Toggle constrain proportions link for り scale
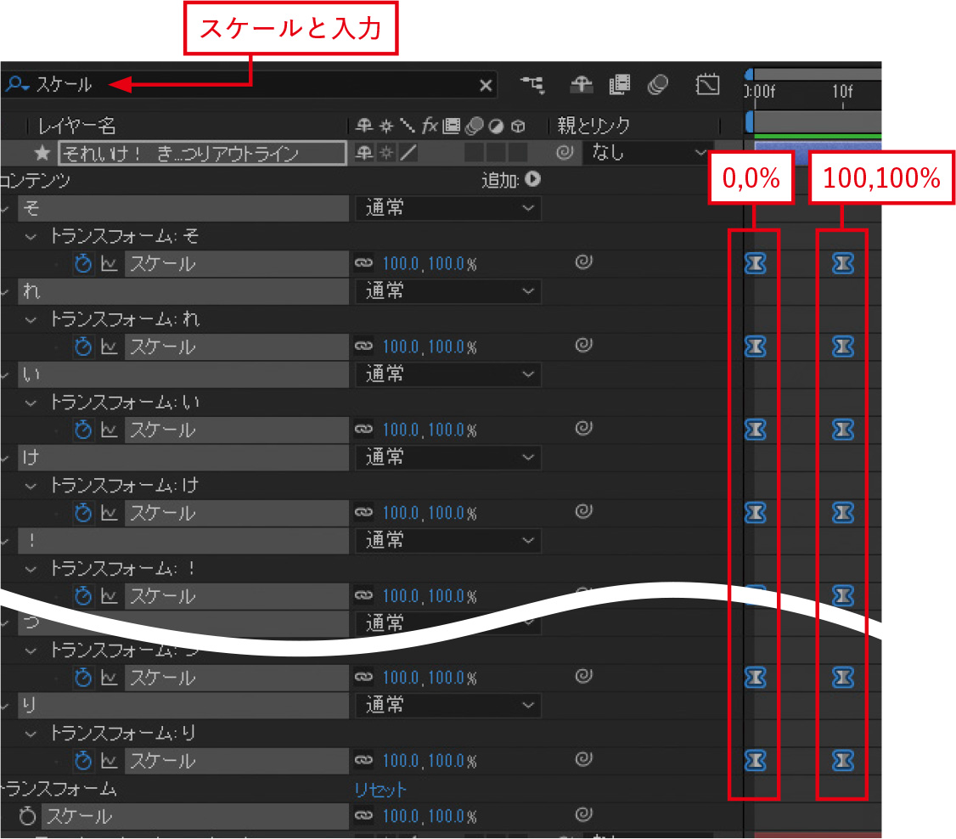956x839 pixels. [364, 761]
